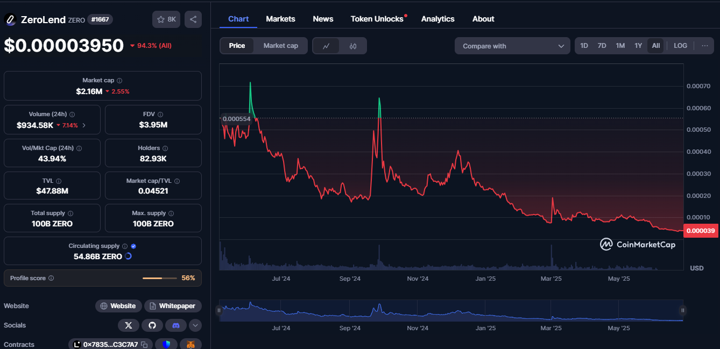Click the ZeroLend token logo
The height and width of the screenshot is (349, 720).
pyautogui.click(x=10, y=19)
